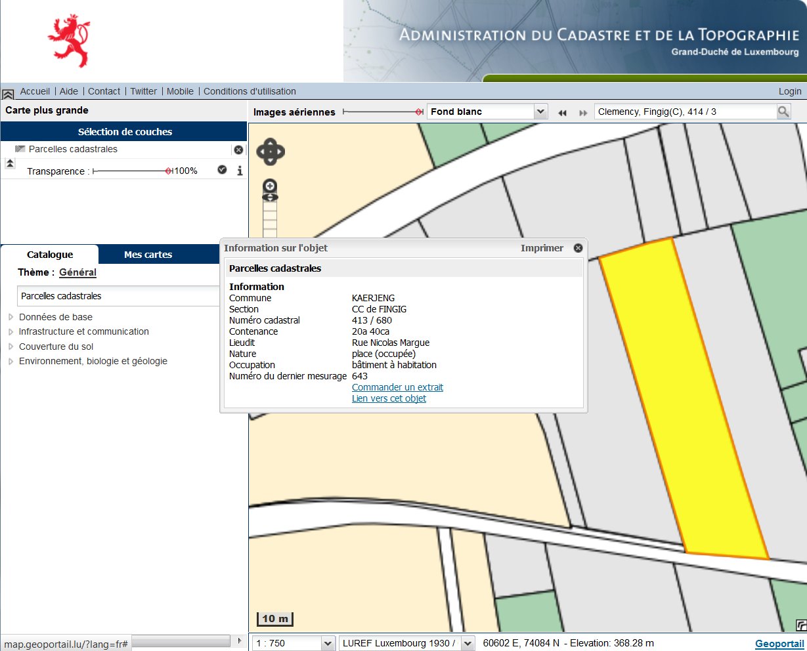Image resolution: width=807 pixels, height=651 pixels.
Task: Click the KAERJENG commune value
Action: pyautogui.click(x=374, y=298)
